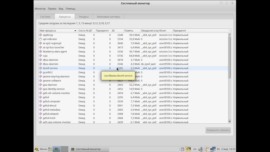The image size is (270, 152).
Task: Click the dconf-service process icon
Action: point(40,68)
